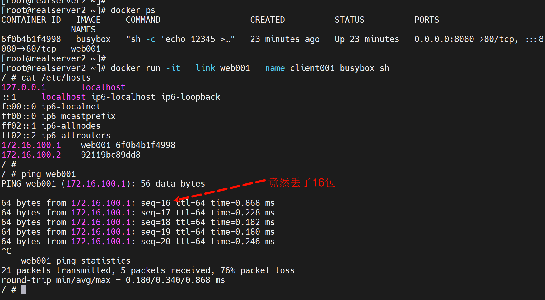The width and height of the screenshot is (545, 300).
Task: Click the seq=16 ping reply line
Action: [138, 203]
